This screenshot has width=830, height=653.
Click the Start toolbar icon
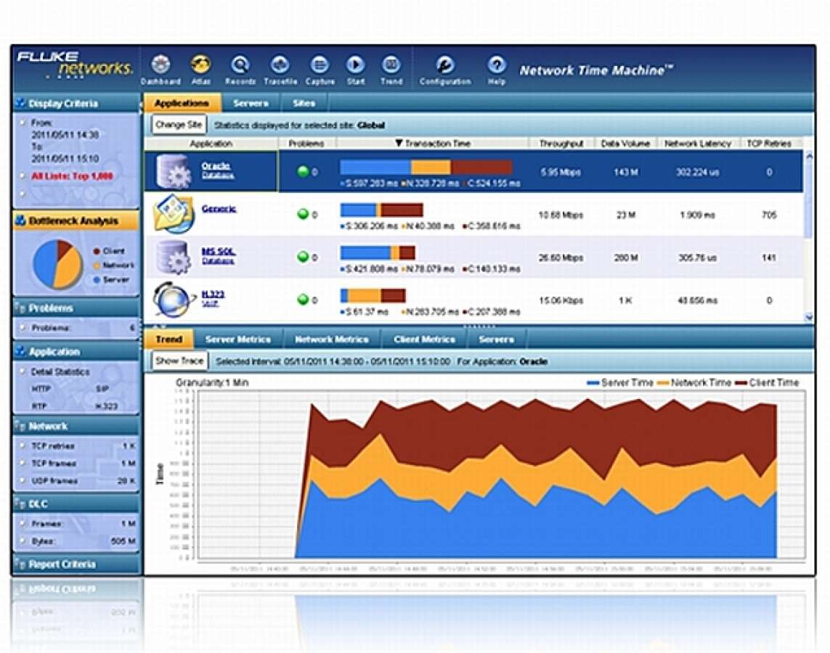(355, 65)
